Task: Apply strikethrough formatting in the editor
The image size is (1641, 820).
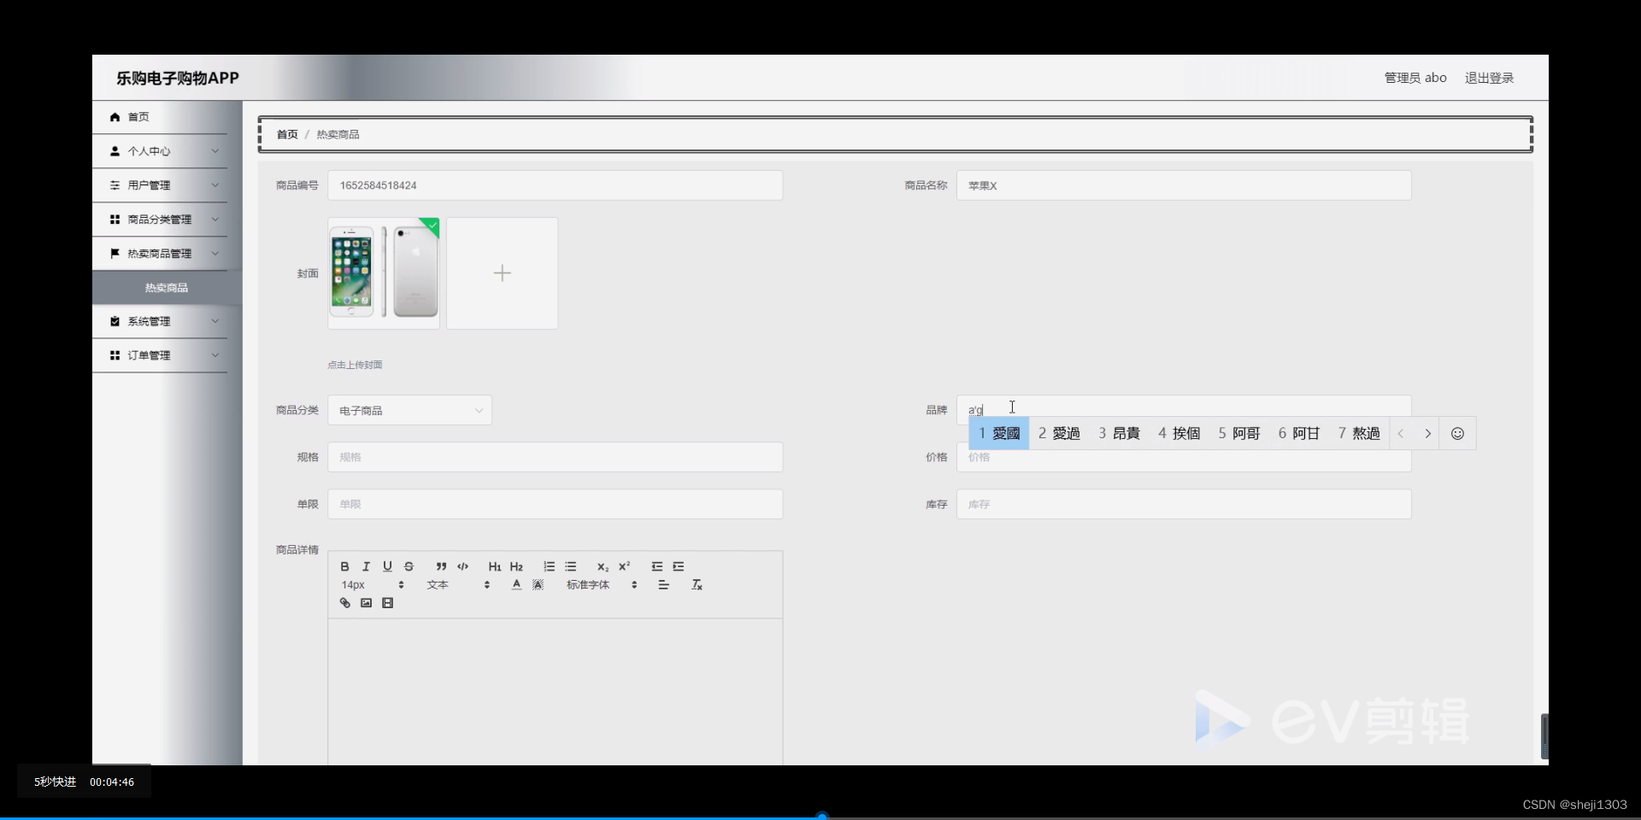Action: coord(409,566)
